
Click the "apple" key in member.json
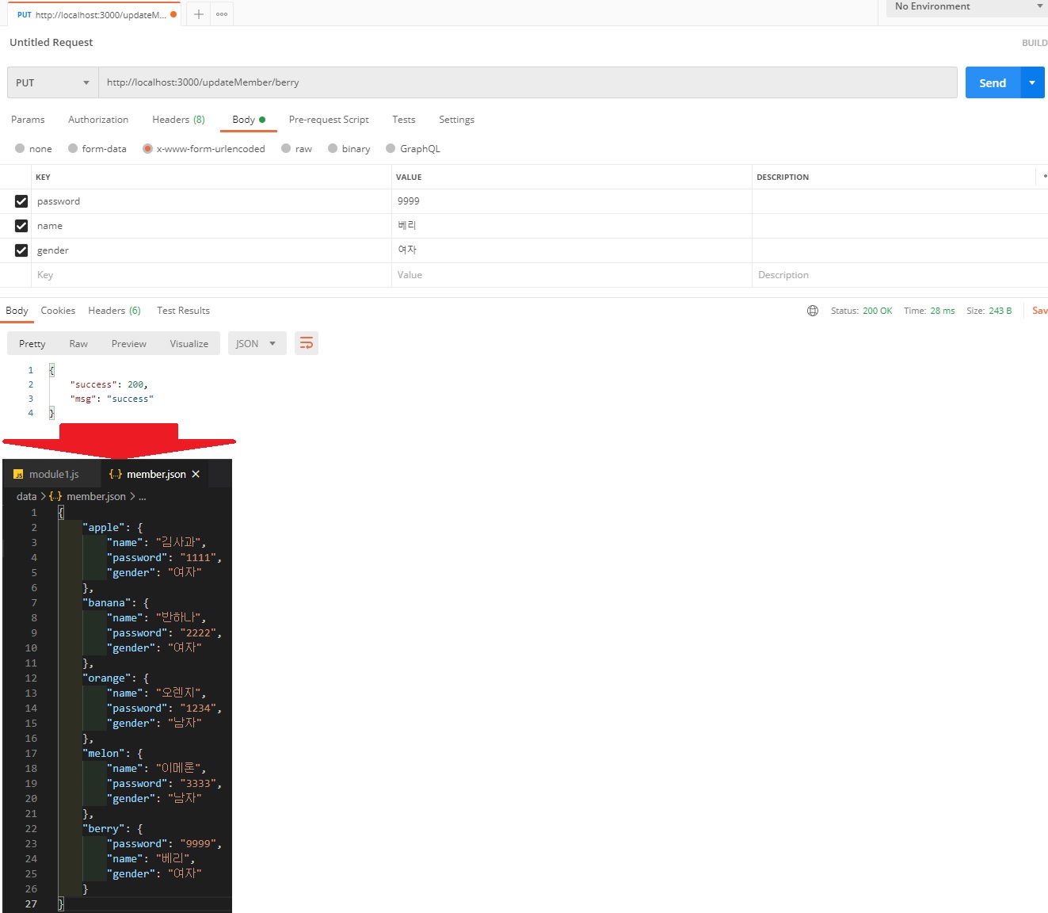tap(104, 528)
